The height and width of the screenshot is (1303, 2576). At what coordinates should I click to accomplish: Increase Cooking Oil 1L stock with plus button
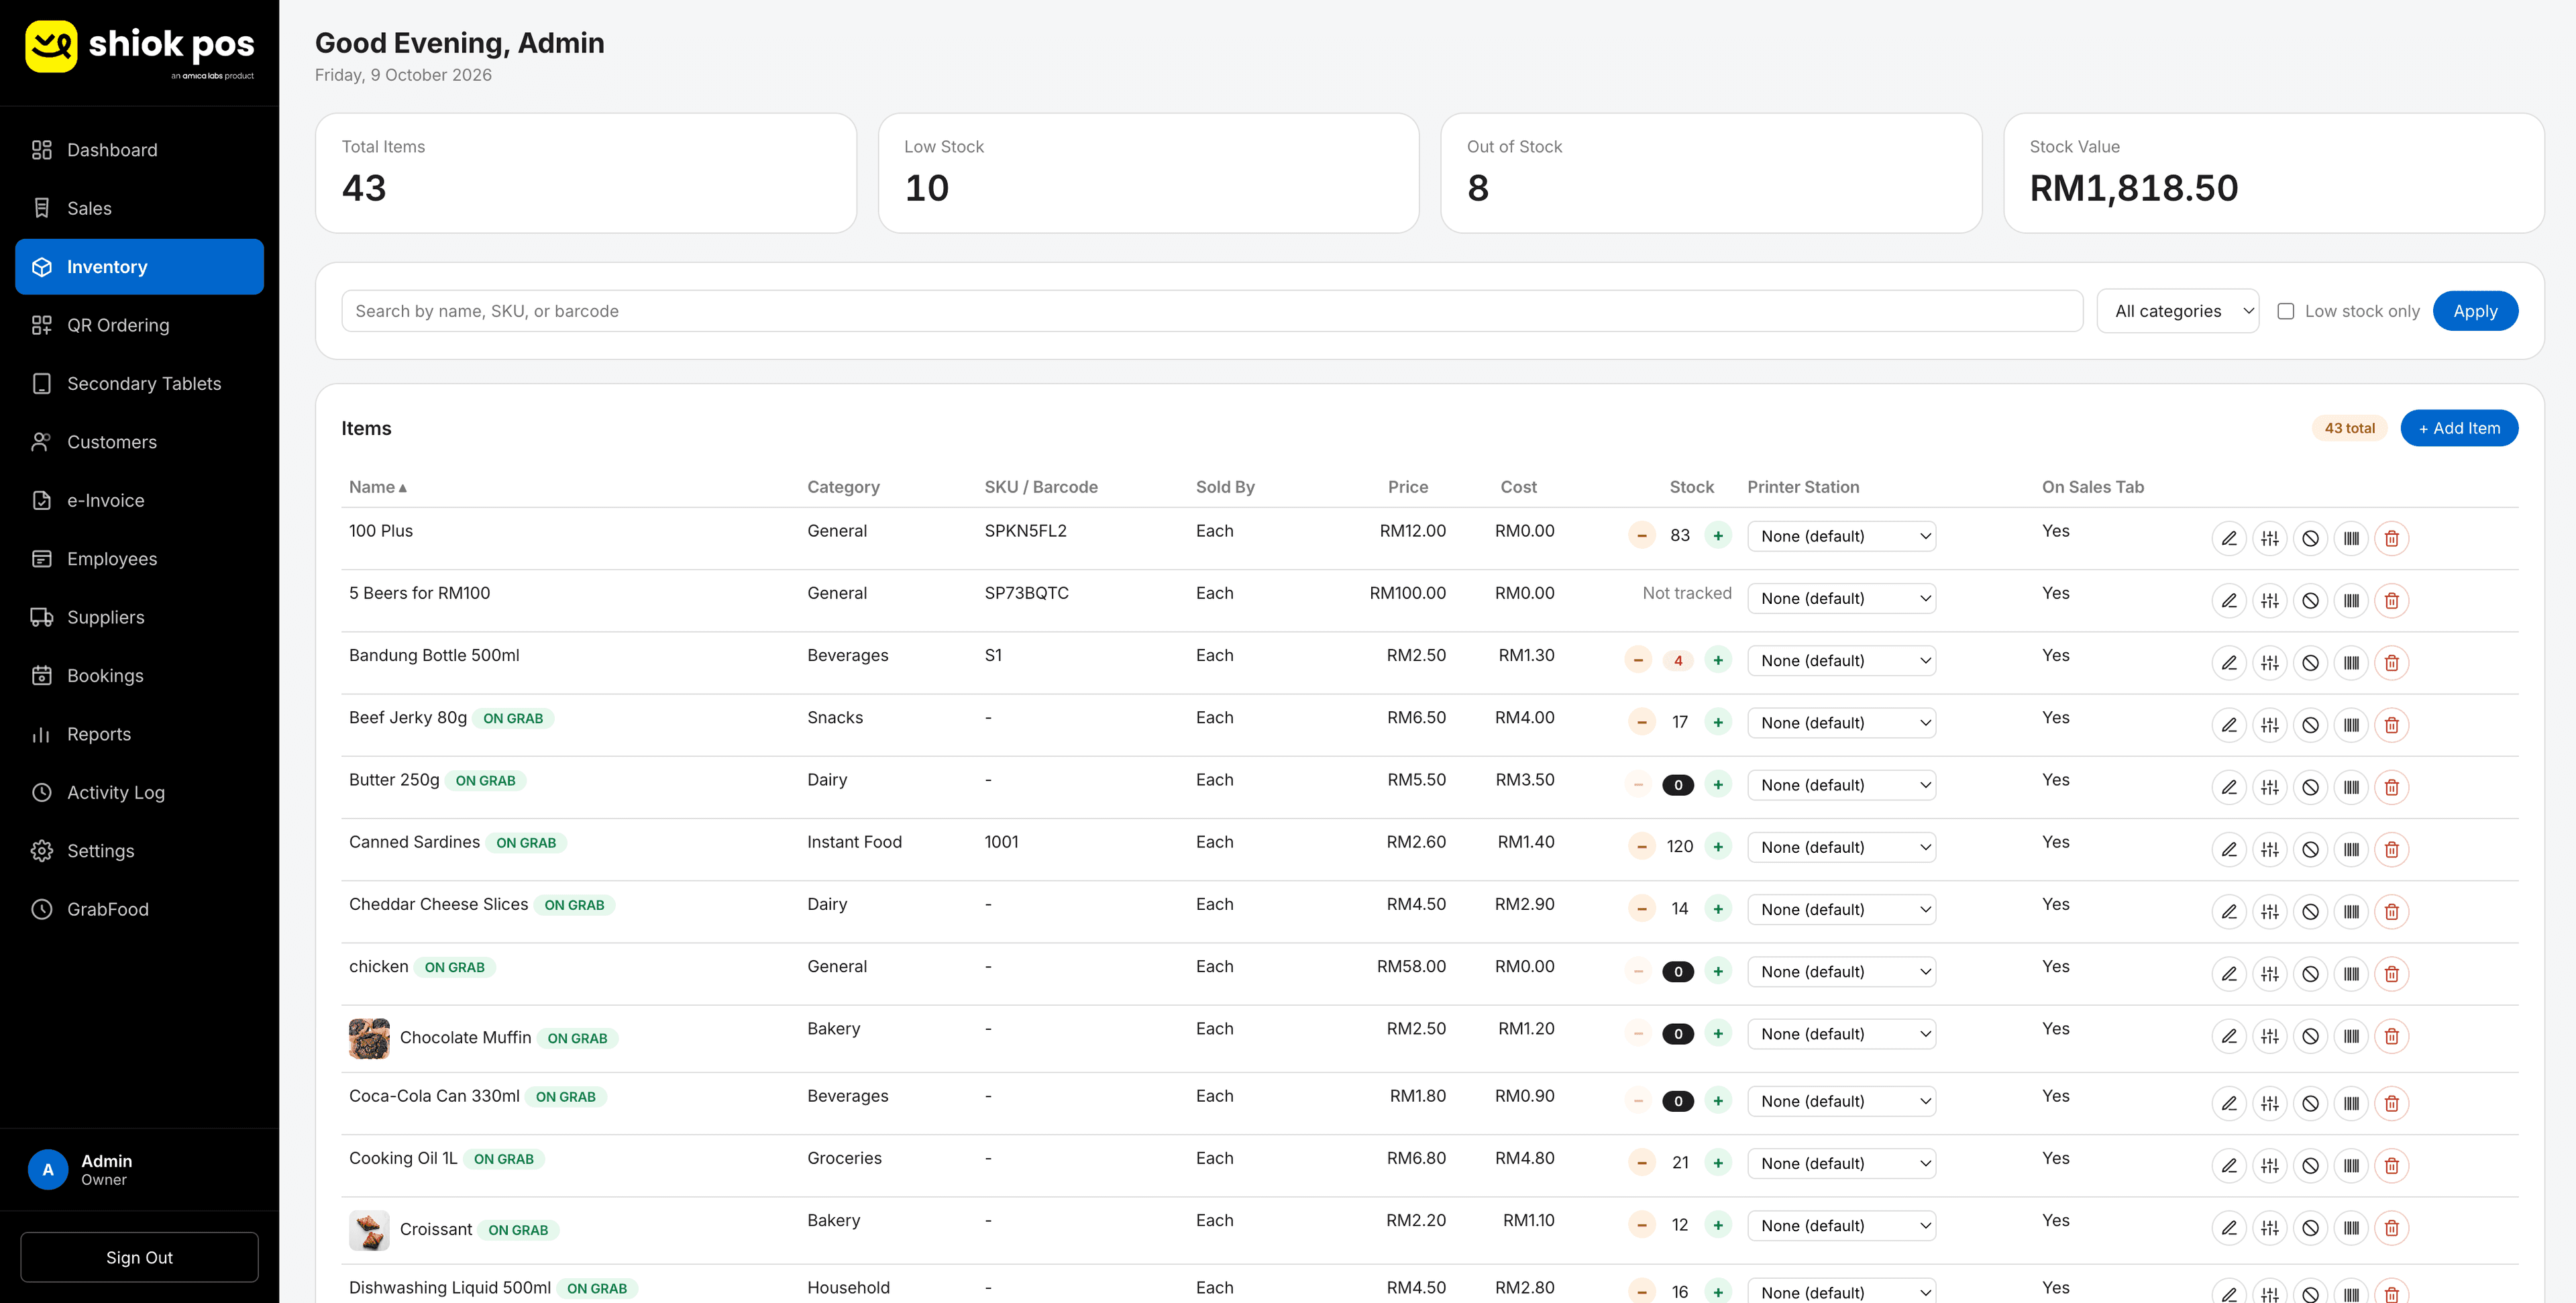point(1718,1163)
